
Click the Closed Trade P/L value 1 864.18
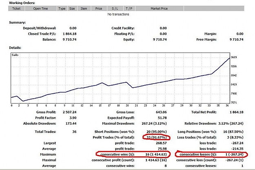click(x=70, y=34)
